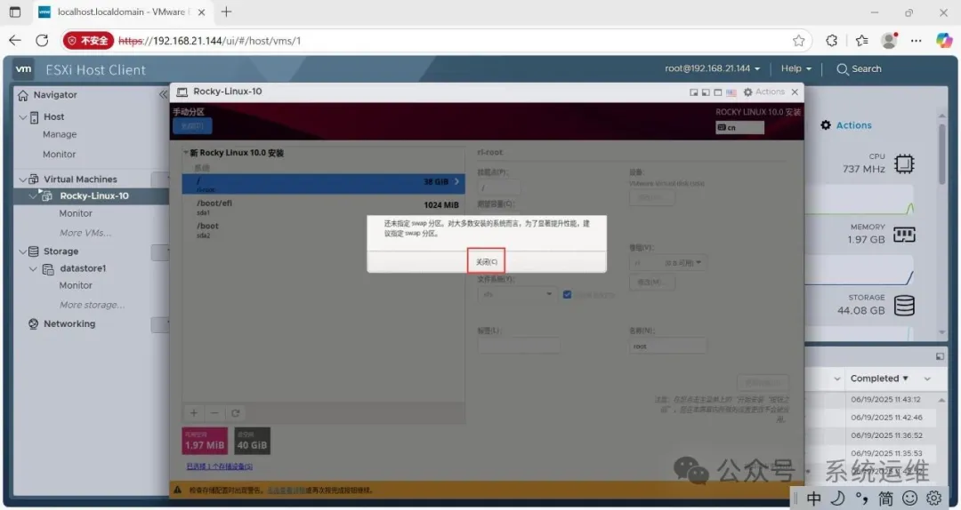Viewport: 961px width, 510px height.
Task: Open the root@192.168.21.144 user menu
Action: 712,68
